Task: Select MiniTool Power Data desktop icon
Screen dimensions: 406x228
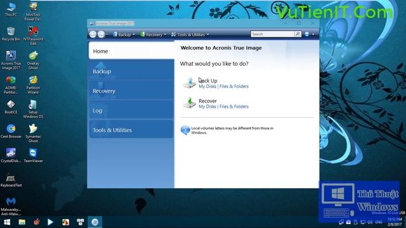Action: [33, 11]
